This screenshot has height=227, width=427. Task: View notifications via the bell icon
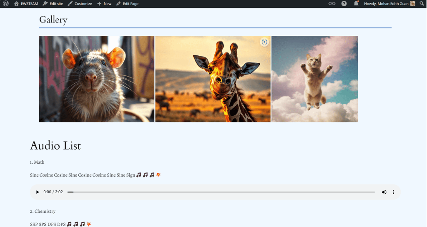click(356, 4)
